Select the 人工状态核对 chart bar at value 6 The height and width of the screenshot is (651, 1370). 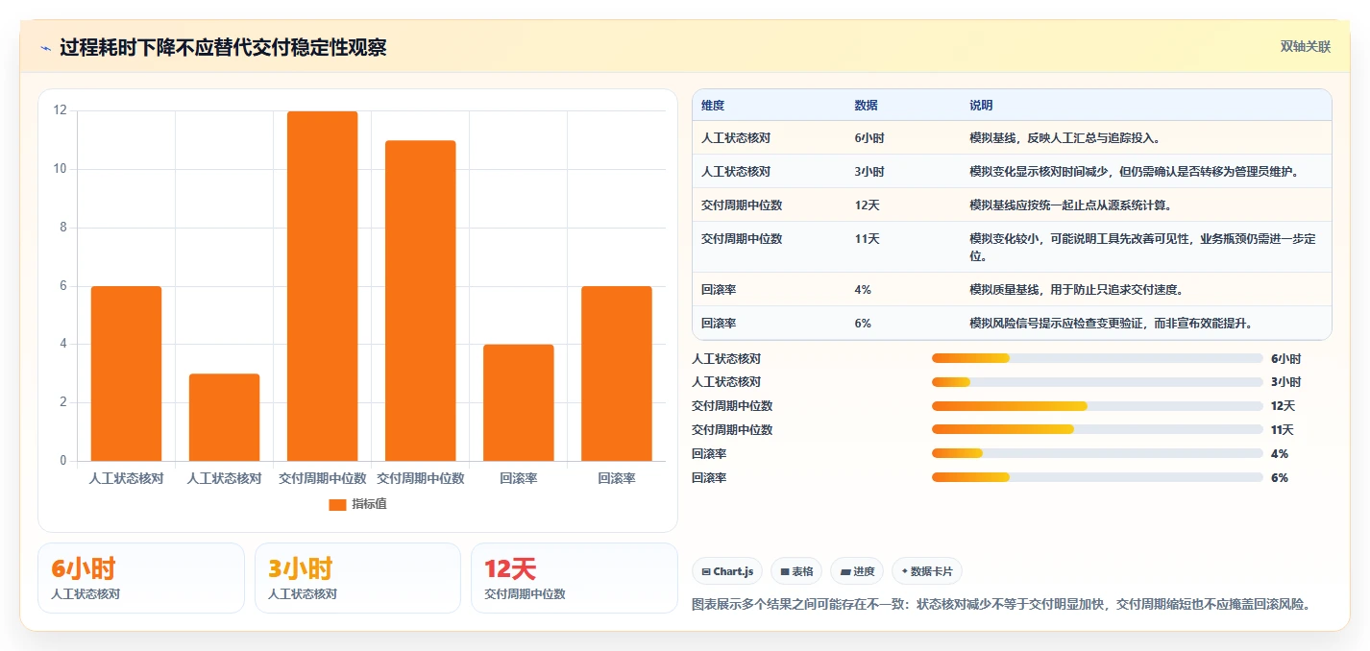click(x=126, y=374)
